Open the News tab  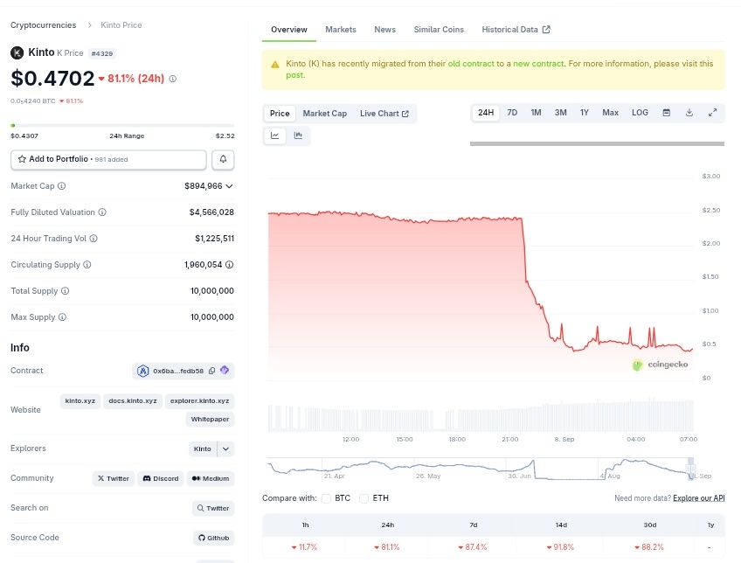(384, 30)
